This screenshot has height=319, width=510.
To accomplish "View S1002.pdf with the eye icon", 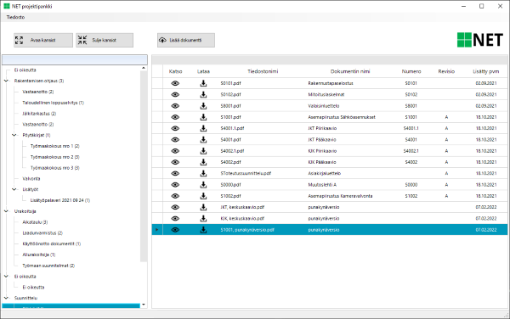I will point(175,196).
